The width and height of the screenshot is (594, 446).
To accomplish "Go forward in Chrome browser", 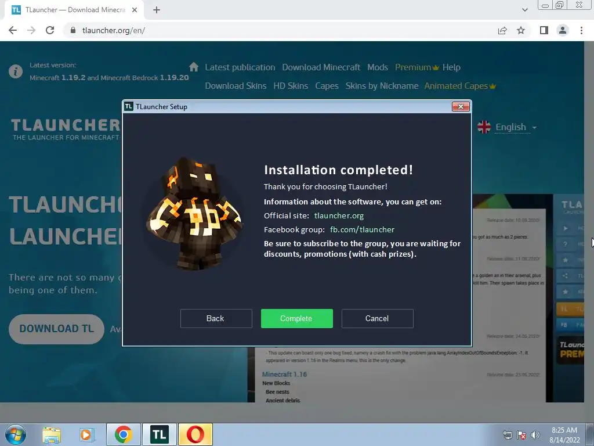I will tap(31, 30).
